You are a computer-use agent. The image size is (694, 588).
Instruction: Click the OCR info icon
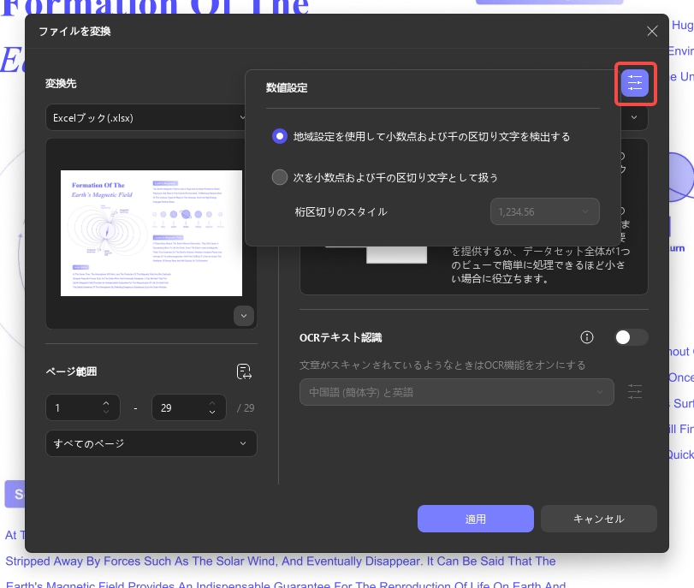point(587,337)
